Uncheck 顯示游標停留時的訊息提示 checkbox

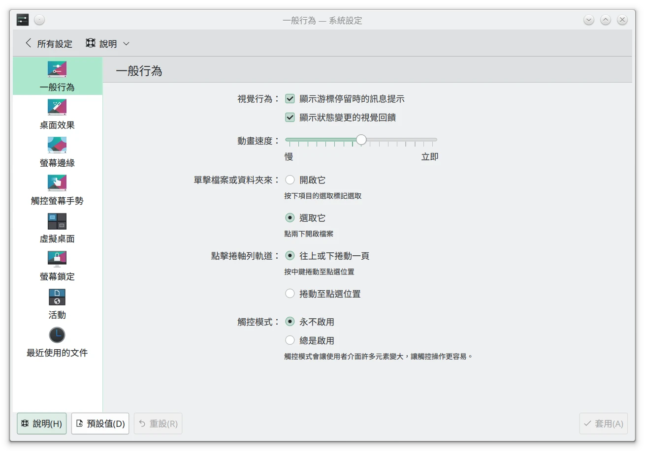coord(290,99)
